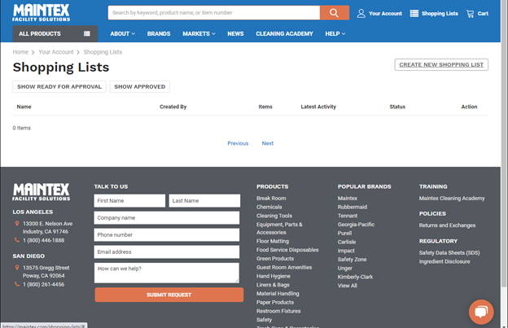The height and width of the screenshot is (328, 508).
Task: Click the All Products grid icon
Action: click(87, 33)
